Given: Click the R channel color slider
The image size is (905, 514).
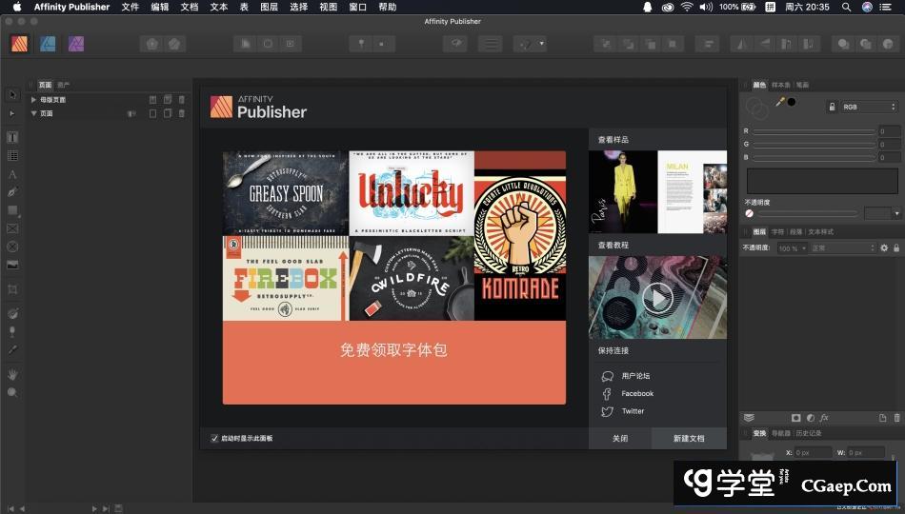Looking at the screenshot, I should click(814, 131).
